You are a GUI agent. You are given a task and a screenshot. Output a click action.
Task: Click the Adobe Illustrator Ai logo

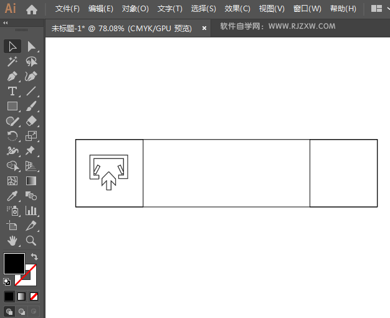coord(10,9)
